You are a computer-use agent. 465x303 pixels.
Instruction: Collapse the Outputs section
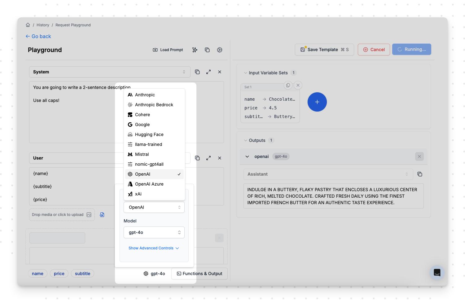[245, 140]
